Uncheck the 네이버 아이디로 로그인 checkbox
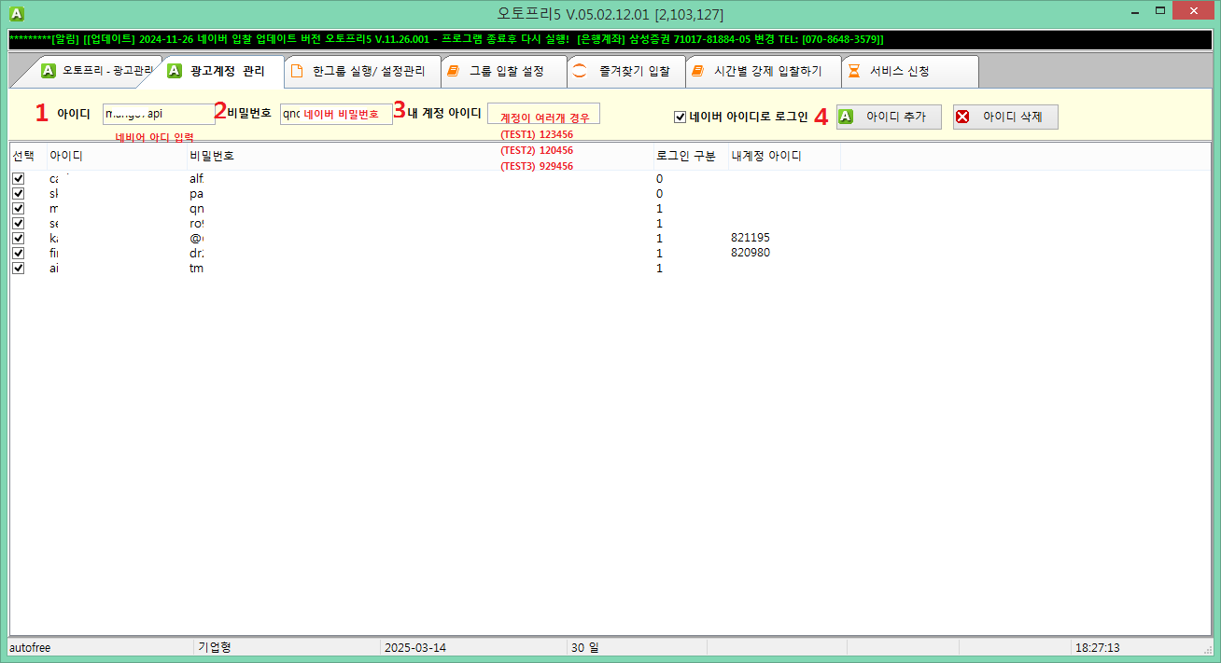Image resolution: width=1221 pixels, height=663 pixels. pyautogui.click(x=679, y=115)
